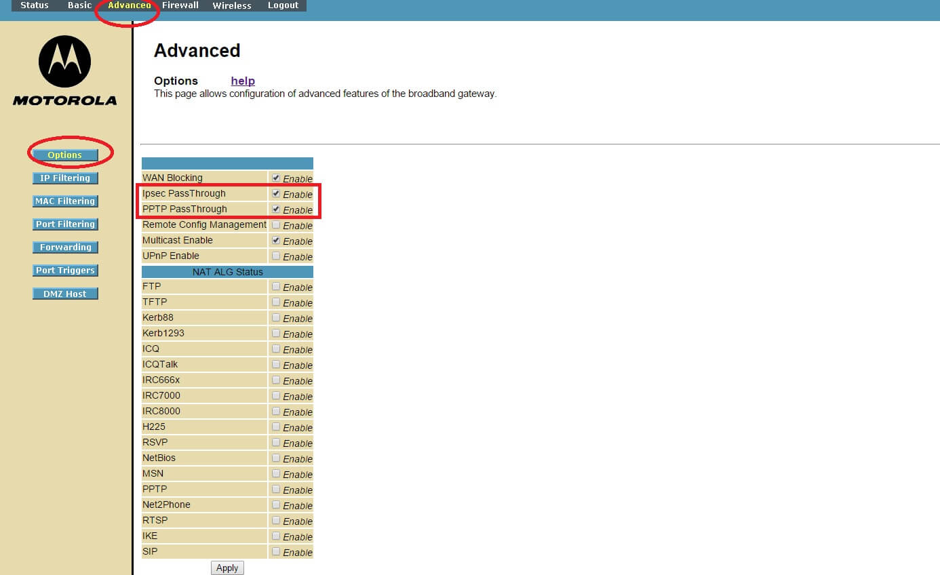Toggle the Multicast Enable checkbox

coord(276,240)
